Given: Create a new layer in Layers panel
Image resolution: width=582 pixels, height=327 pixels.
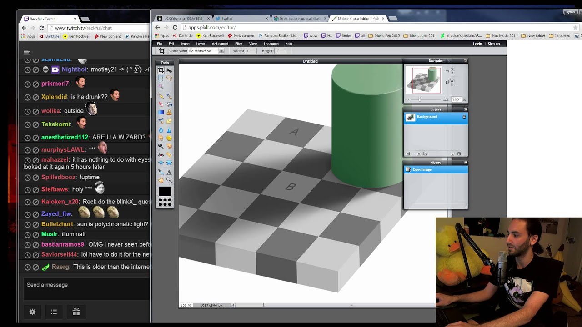Looking at the screenshot, I should [452, 154].
